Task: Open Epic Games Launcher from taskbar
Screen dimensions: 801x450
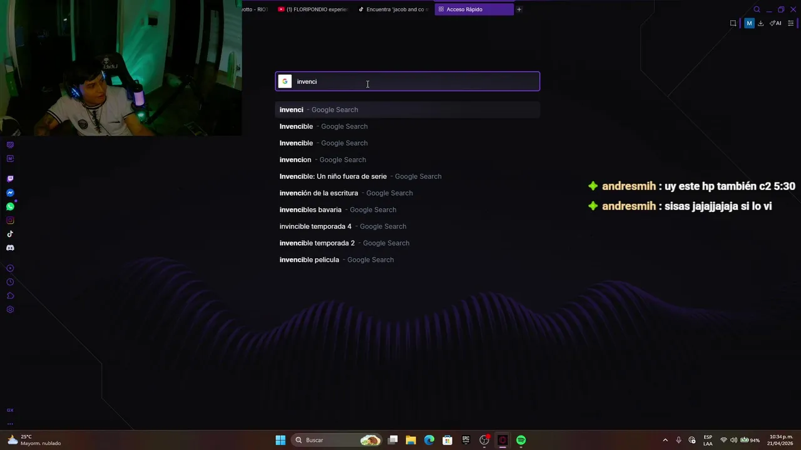Action: (466, 440)
